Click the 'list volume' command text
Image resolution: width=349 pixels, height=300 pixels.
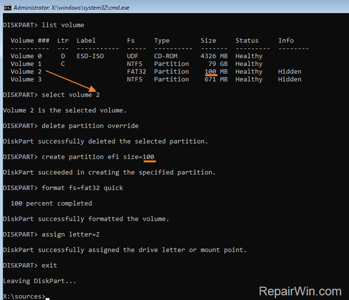click(x=63, y=25)
